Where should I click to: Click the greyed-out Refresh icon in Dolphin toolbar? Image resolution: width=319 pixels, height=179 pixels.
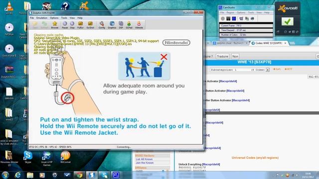(x=44, y=25)
